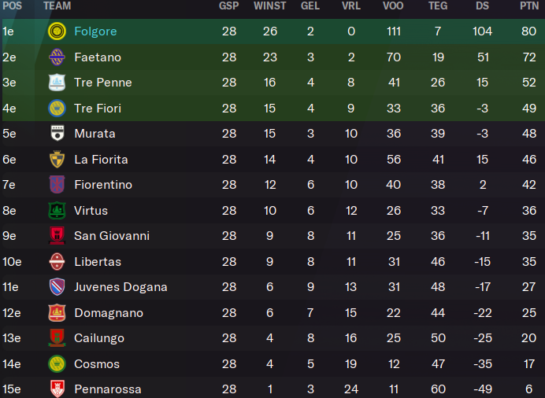
Task: Open the Folgore team link
Action: point(95,31)
